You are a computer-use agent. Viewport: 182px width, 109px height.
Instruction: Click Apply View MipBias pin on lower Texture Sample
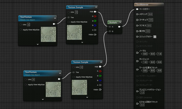click(74, 77)
